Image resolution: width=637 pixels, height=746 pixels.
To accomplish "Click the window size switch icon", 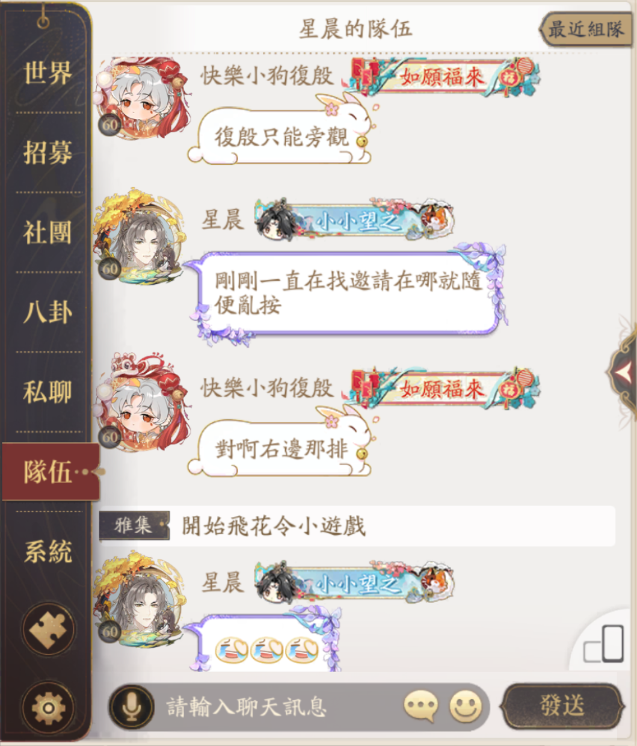I will [603, 644].
